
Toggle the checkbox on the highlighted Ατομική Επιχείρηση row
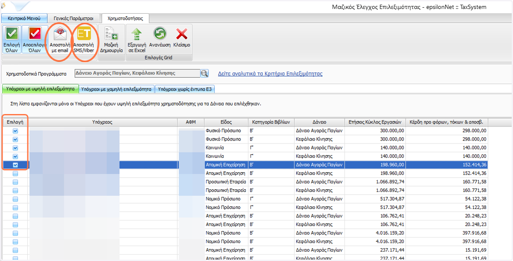point(15,165)
